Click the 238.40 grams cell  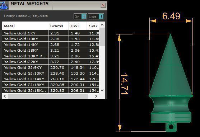[x=59, y=73]
